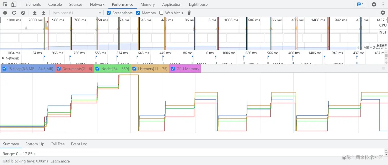
Task: Switch to the Network tab
Action: point(97,4)
